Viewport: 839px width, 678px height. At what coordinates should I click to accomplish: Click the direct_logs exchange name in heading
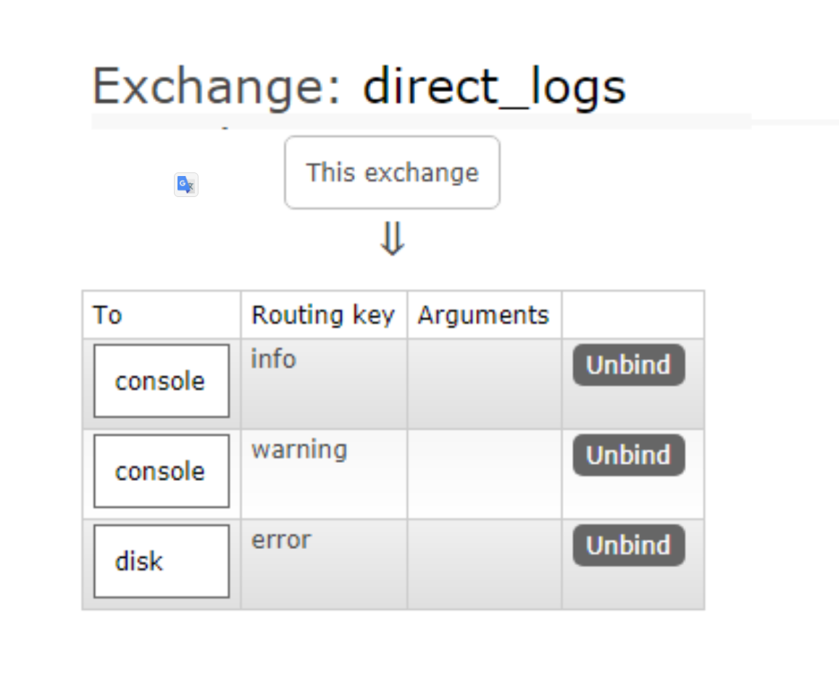[x=494, y=87]
